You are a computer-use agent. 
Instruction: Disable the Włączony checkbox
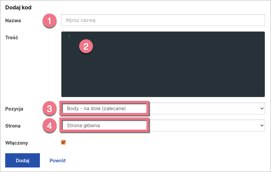[x=63, y=142]
